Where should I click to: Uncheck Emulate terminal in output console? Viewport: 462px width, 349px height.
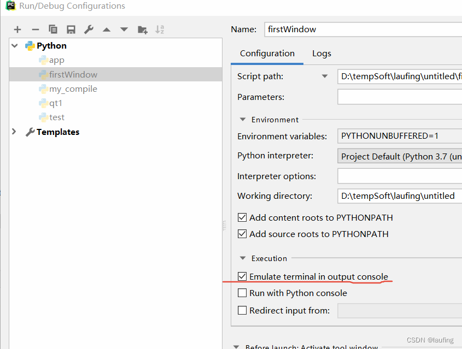[x=242, y=276]
